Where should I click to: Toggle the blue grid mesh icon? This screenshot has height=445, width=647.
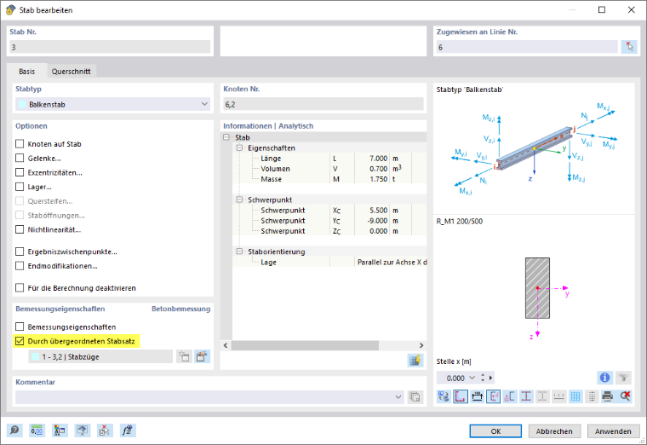click(575, 396)
